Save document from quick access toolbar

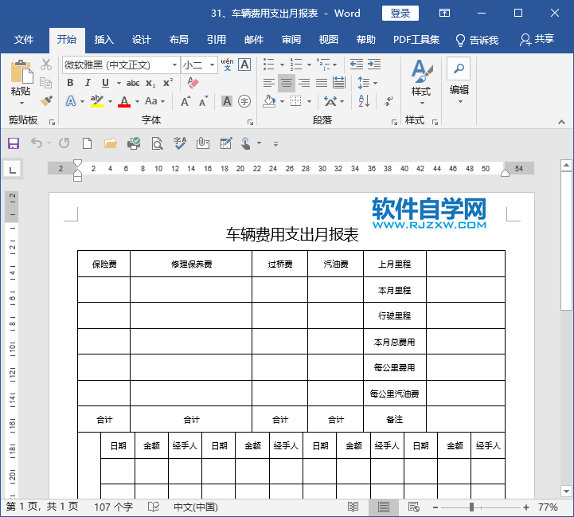pyautogui.click(x=14, y=143)
